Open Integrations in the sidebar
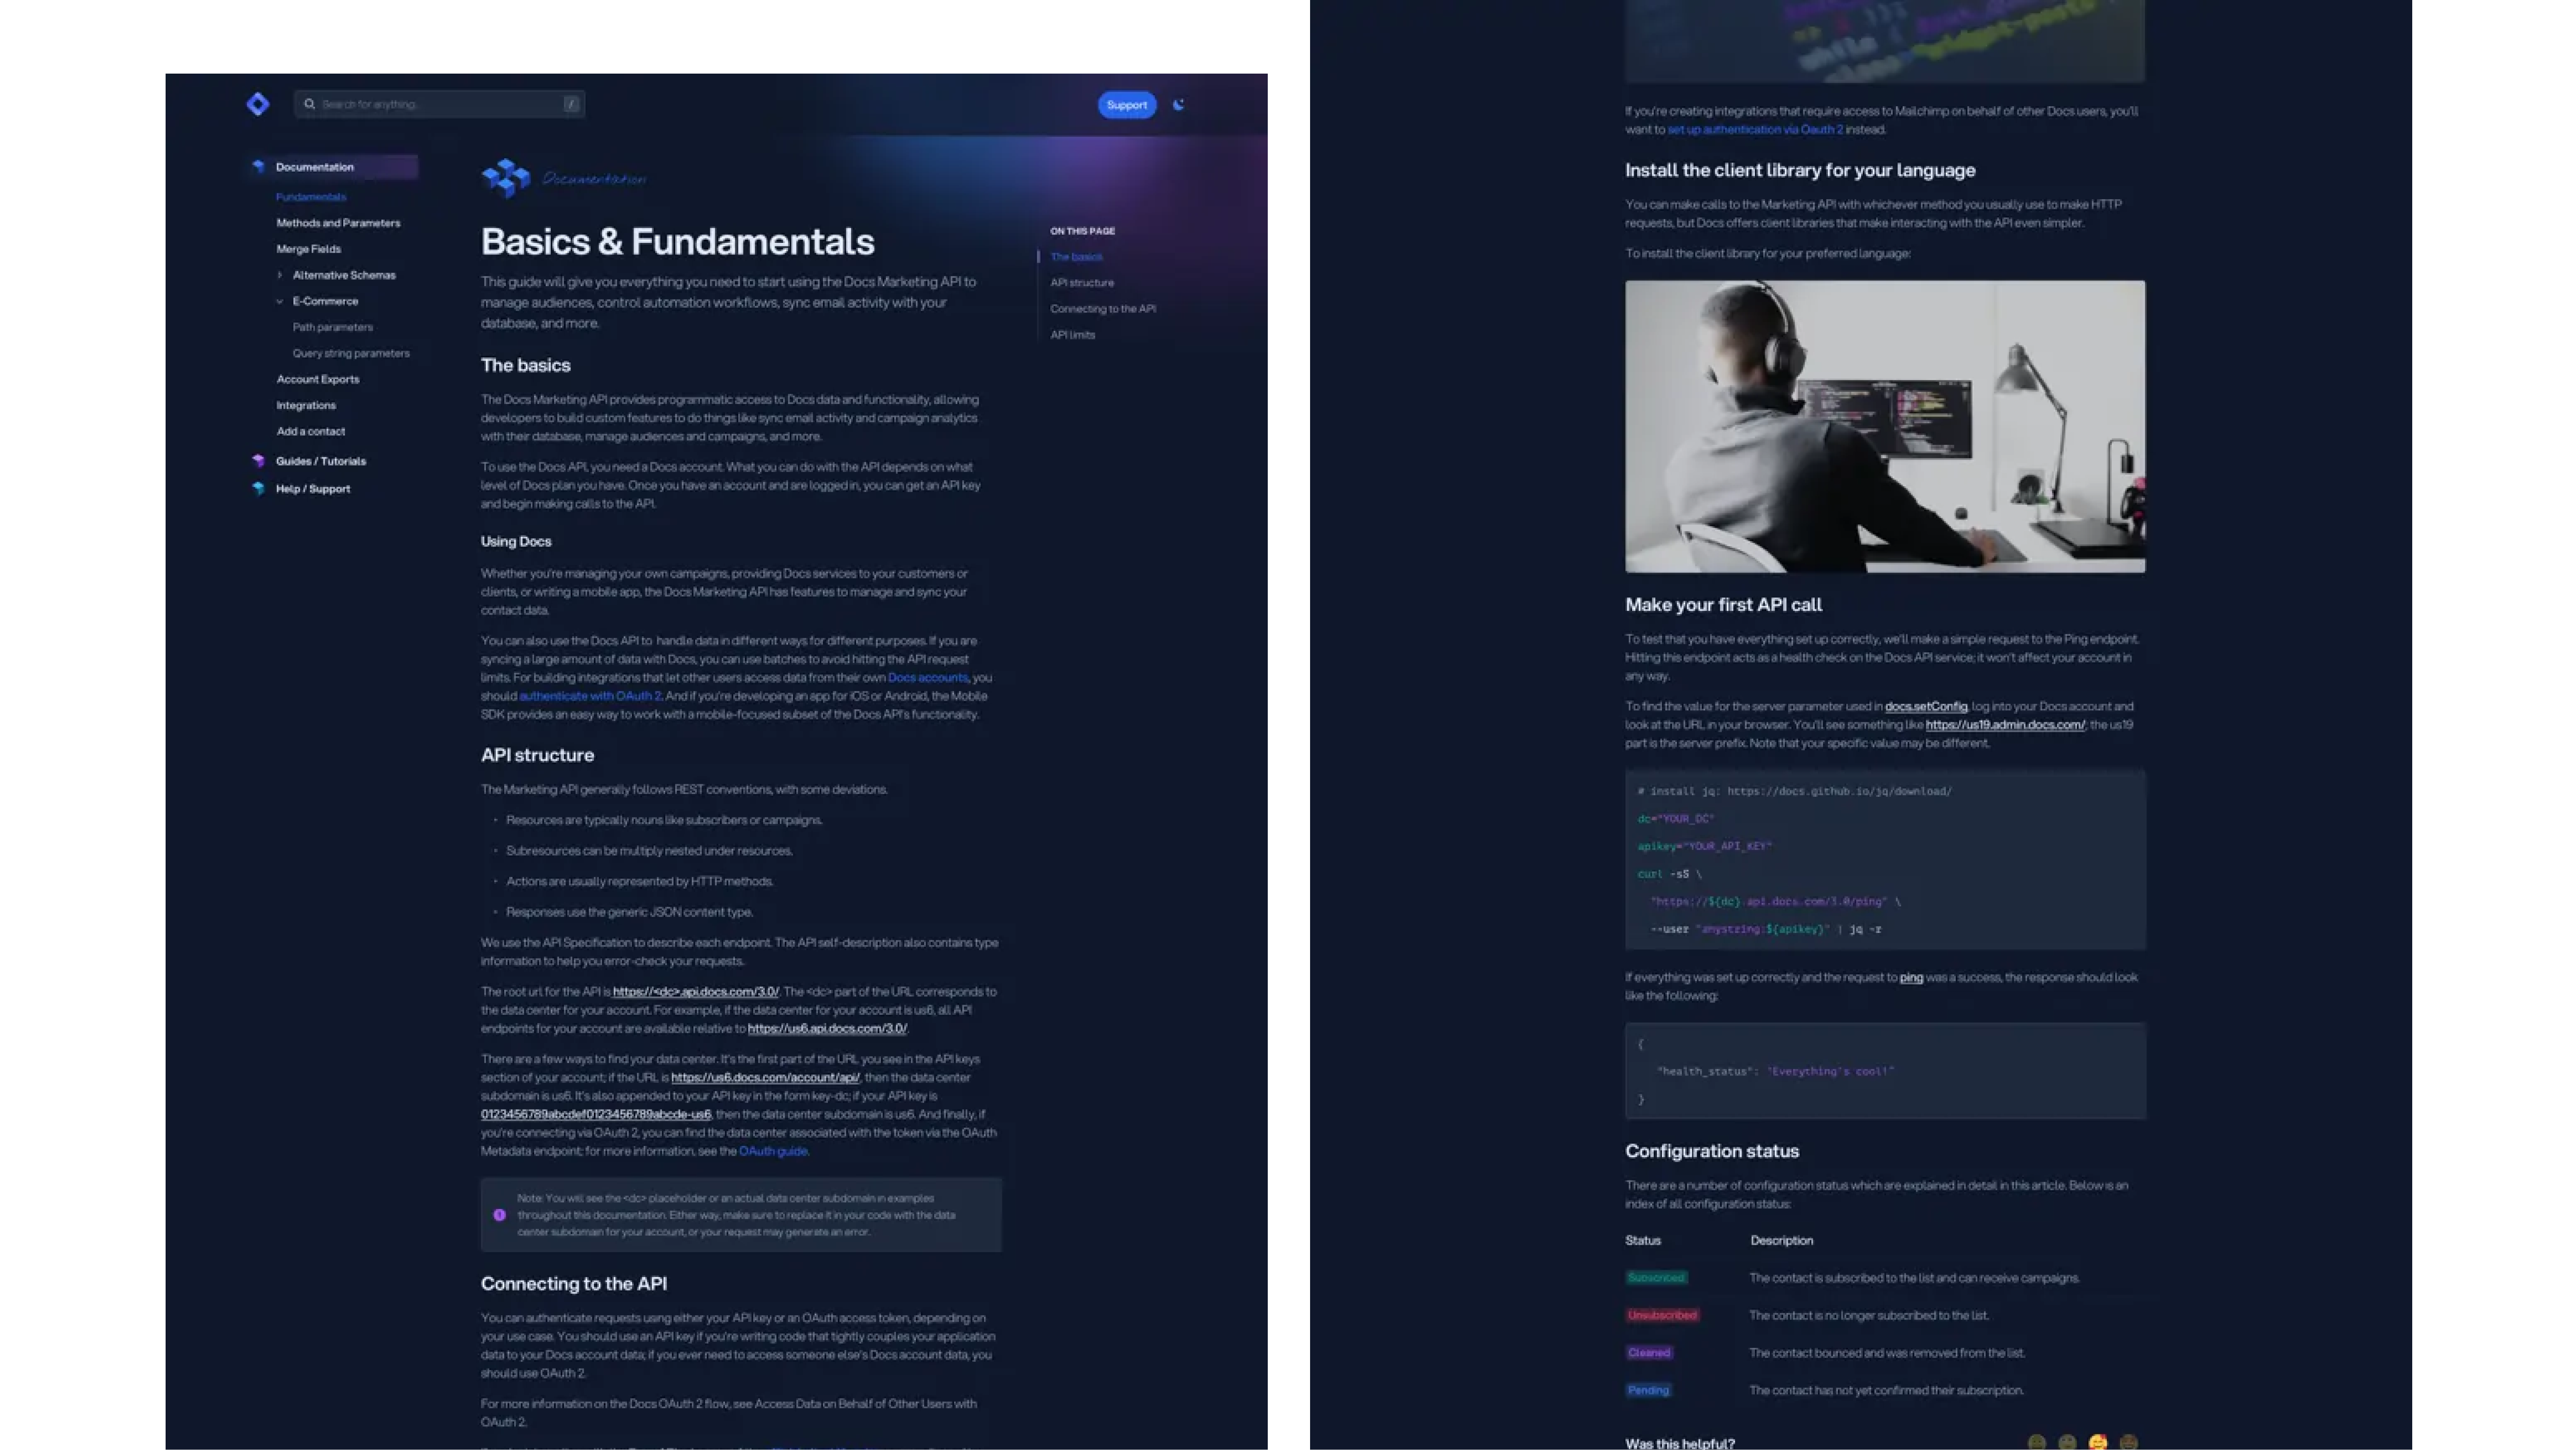The image size is (2576, 1450). click(x=306, y=405)
